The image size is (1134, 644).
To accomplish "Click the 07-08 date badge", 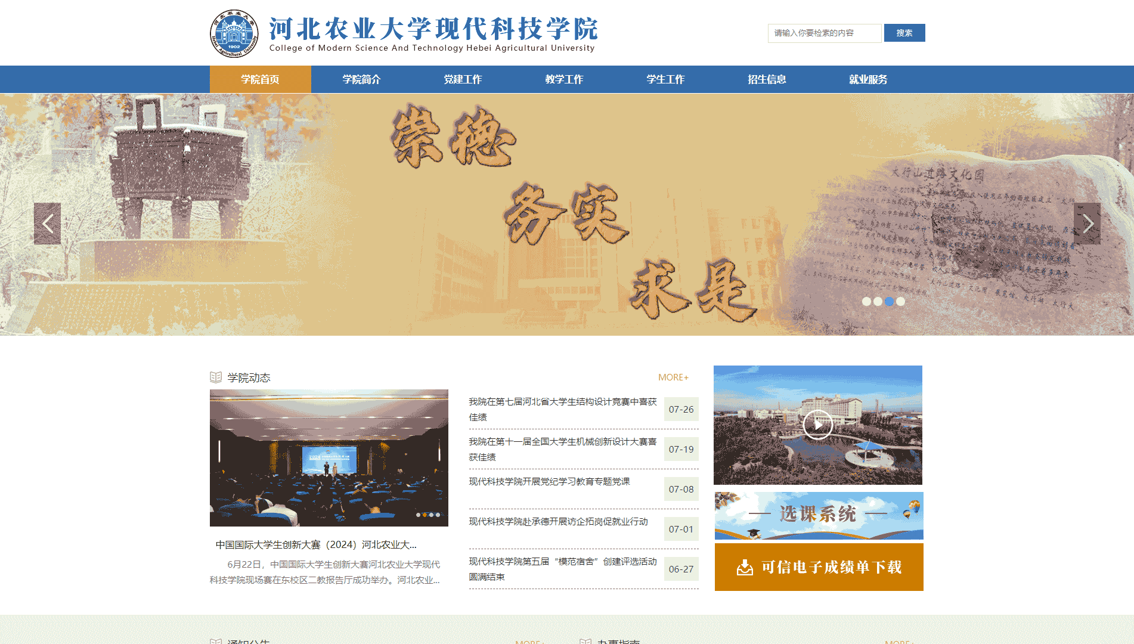I will (681, 489).
